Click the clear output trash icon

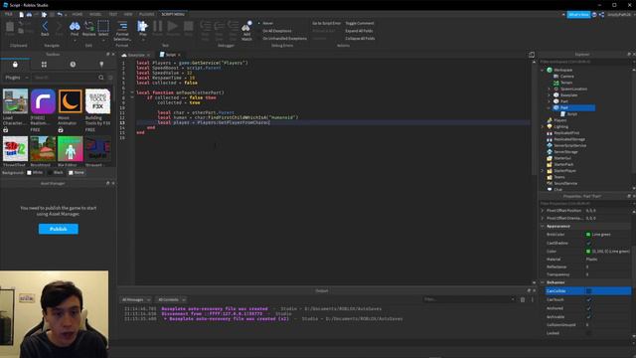[523, 299]
